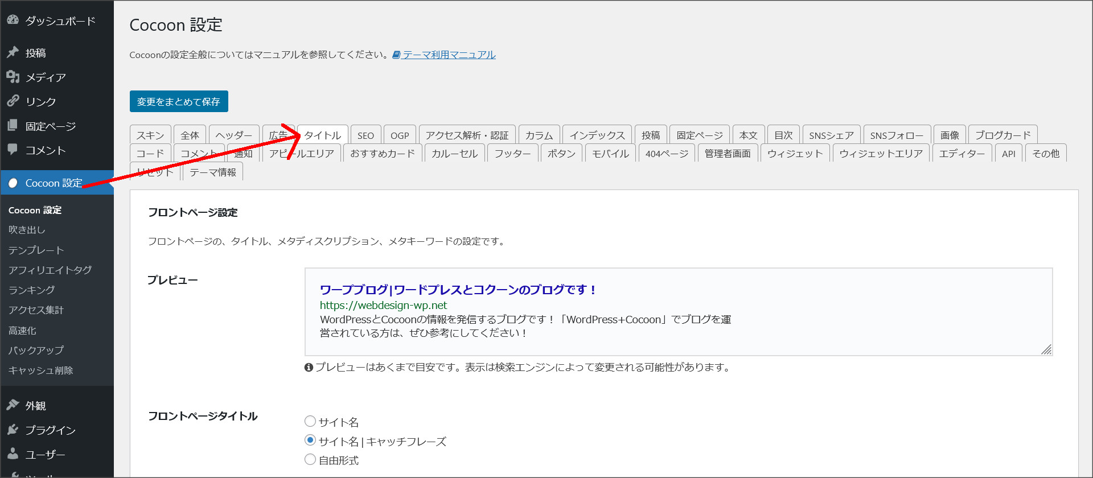1093x478 pixels.
Task: Switch to the カラム tab
Action: point(539,135)
